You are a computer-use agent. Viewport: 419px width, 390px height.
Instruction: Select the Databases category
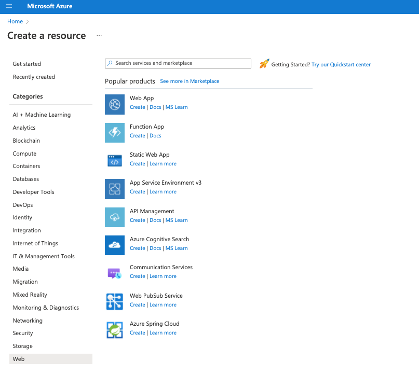pyautogui.click(x=25, y=179)
